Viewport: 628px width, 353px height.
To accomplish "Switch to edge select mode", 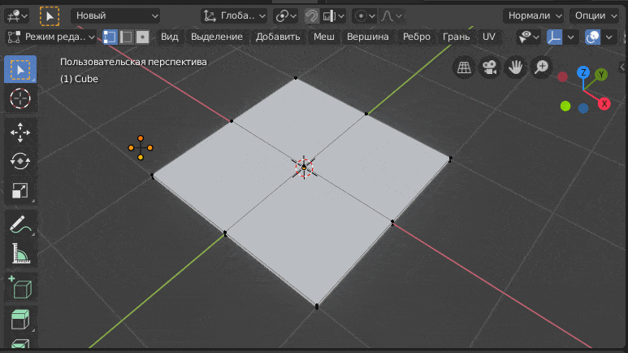I will tap(126, 37).
